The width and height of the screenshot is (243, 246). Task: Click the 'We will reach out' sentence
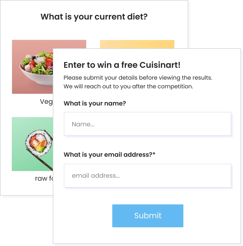point(128,87)
